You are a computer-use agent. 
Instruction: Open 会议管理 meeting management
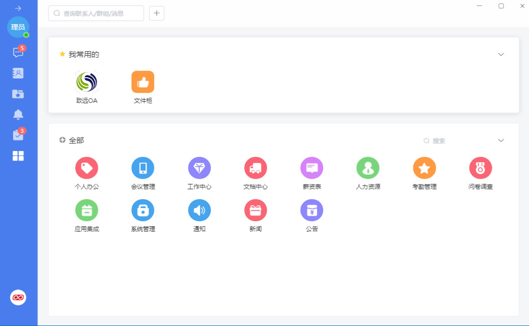pos(143,168)
